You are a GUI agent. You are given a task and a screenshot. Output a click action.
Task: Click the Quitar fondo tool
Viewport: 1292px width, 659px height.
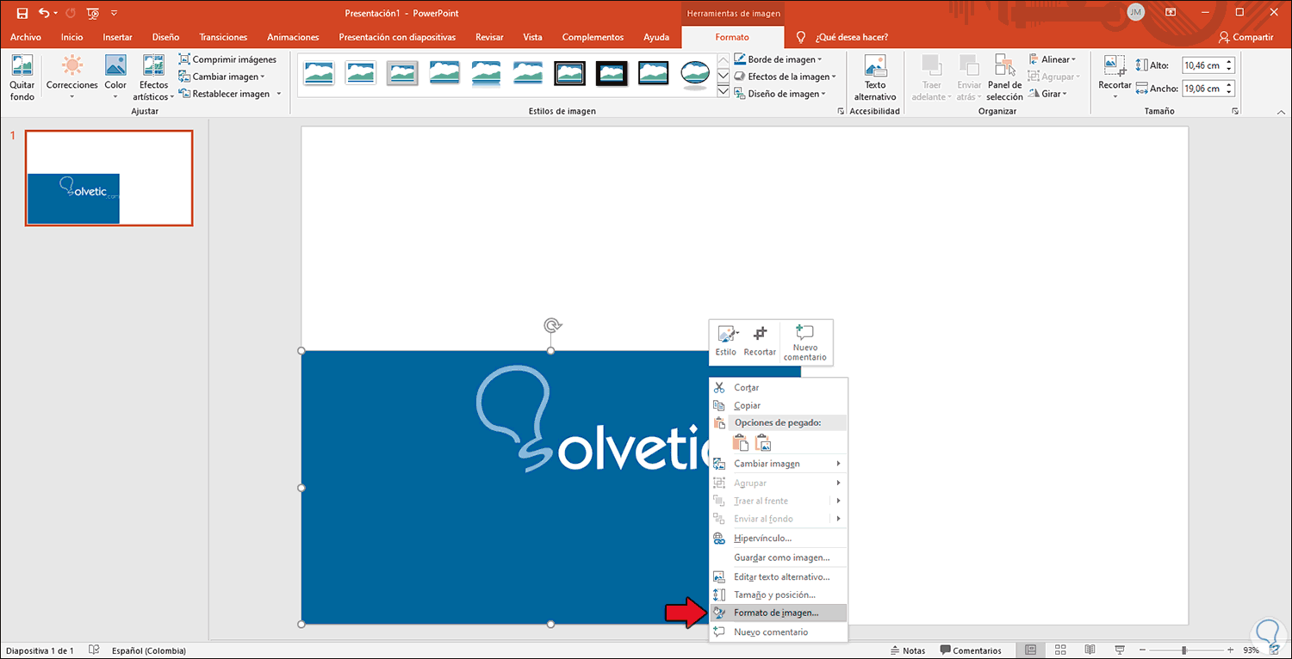(22, 77)
